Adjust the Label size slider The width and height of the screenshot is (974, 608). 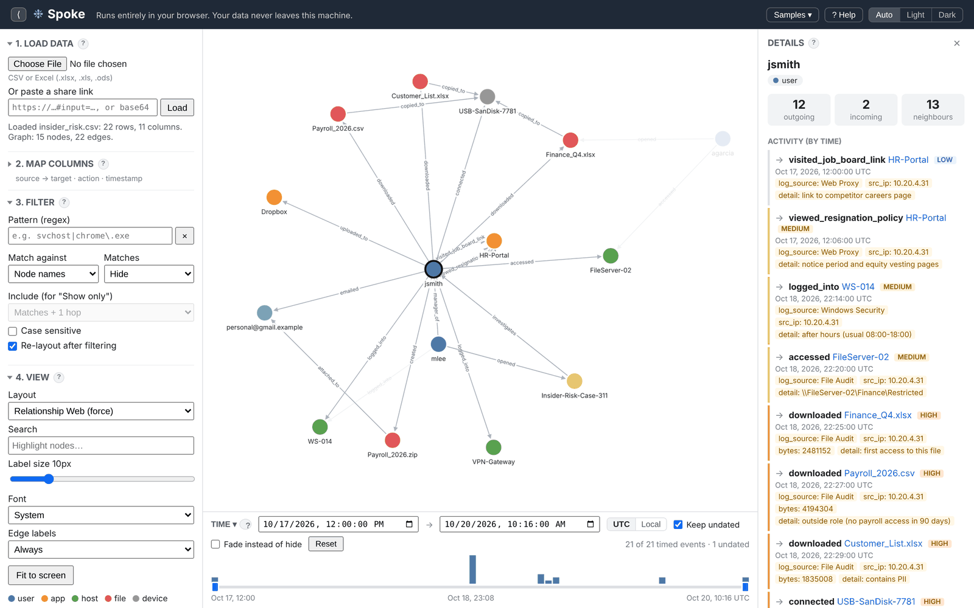102,479
